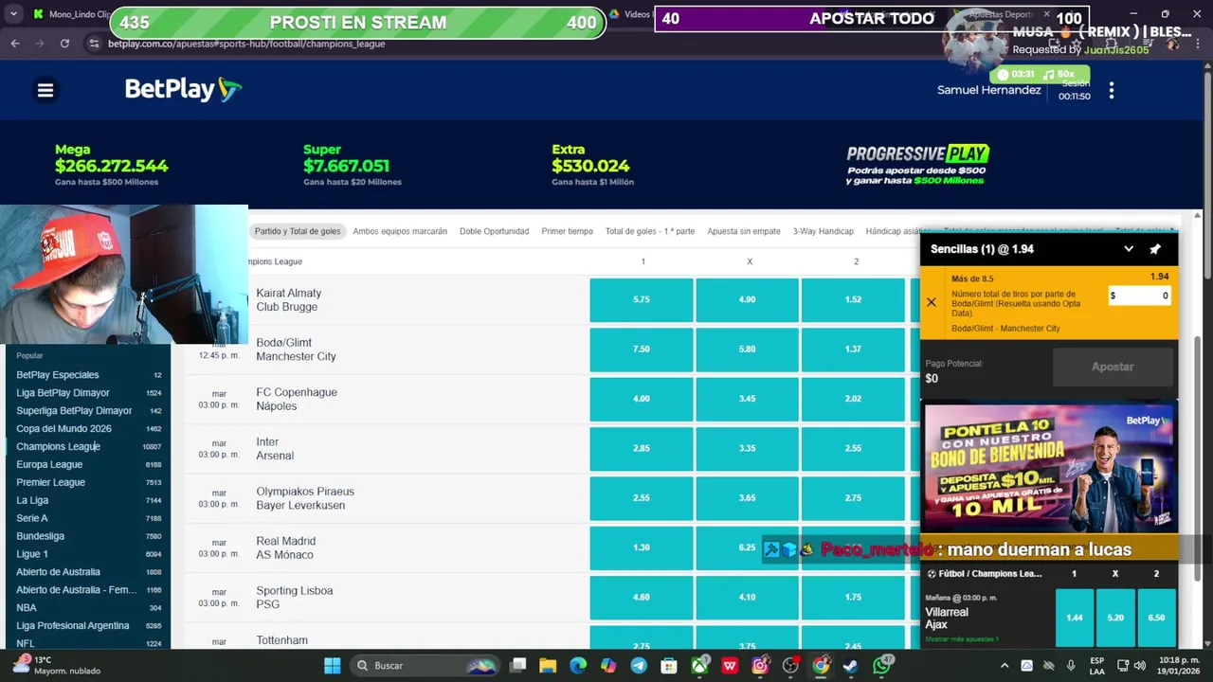Open Microsoft Store from the taskbar
Image resolution: width=1213 pixels, height=682 pixels.
point(669,666)
